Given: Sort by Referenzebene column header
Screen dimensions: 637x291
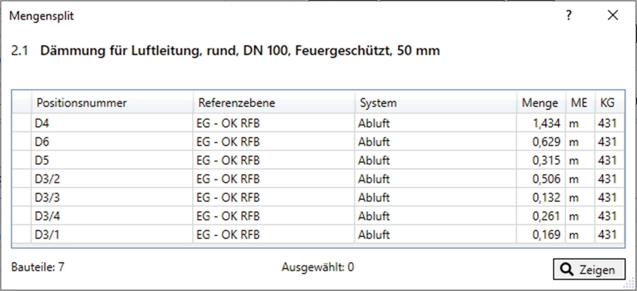Looking at the screenshot, I should coord(237,103).
